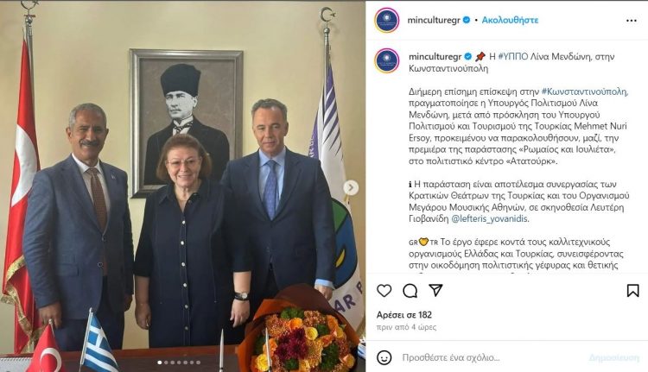Open the three-dot more options menu
Screen dimensions: 648x372
[x=631, y=20]
